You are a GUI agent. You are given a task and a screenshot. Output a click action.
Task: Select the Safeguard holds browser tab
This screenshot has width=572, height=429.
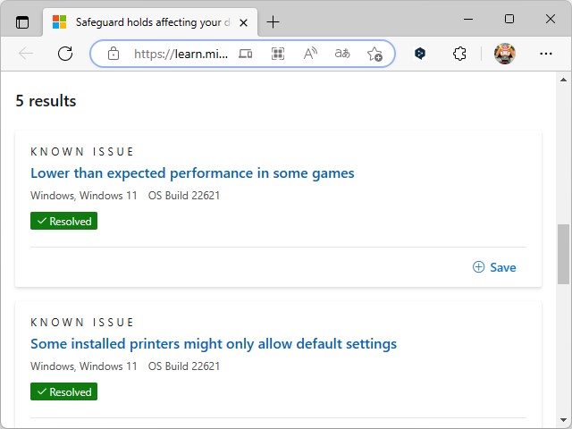pyautogui.click(x=150, y=22)
